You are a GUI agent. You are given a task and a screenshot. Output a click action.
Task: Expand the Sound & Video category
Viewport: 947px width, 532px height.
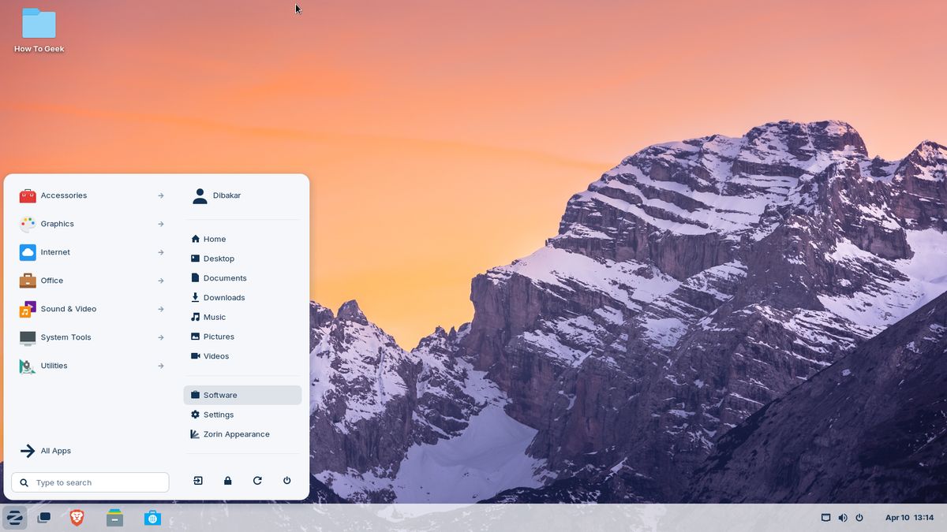pos(67,309)
